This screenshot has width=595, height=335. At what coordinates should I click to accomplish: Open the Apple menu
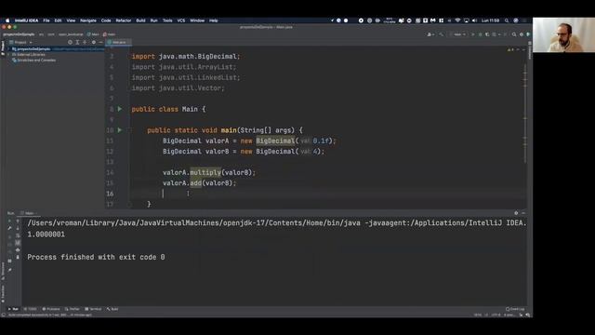[7, 20]
